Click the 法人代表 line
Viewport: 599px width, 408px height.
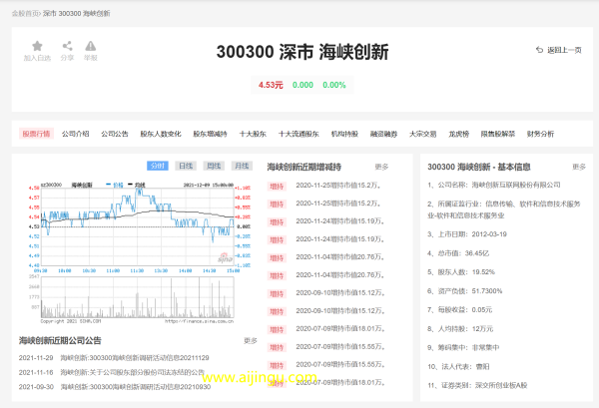pos(458,366)
